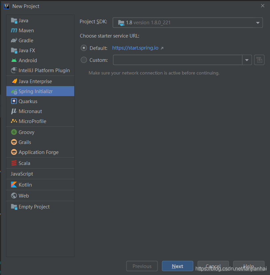270x275 pixels.
Task: Click the Micronaut mu icon
Action: (14, 111)
